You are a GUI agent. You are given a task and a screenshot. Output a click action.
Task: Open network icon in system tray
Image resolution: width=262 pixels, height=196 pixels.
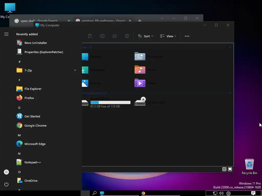(215, 193)
